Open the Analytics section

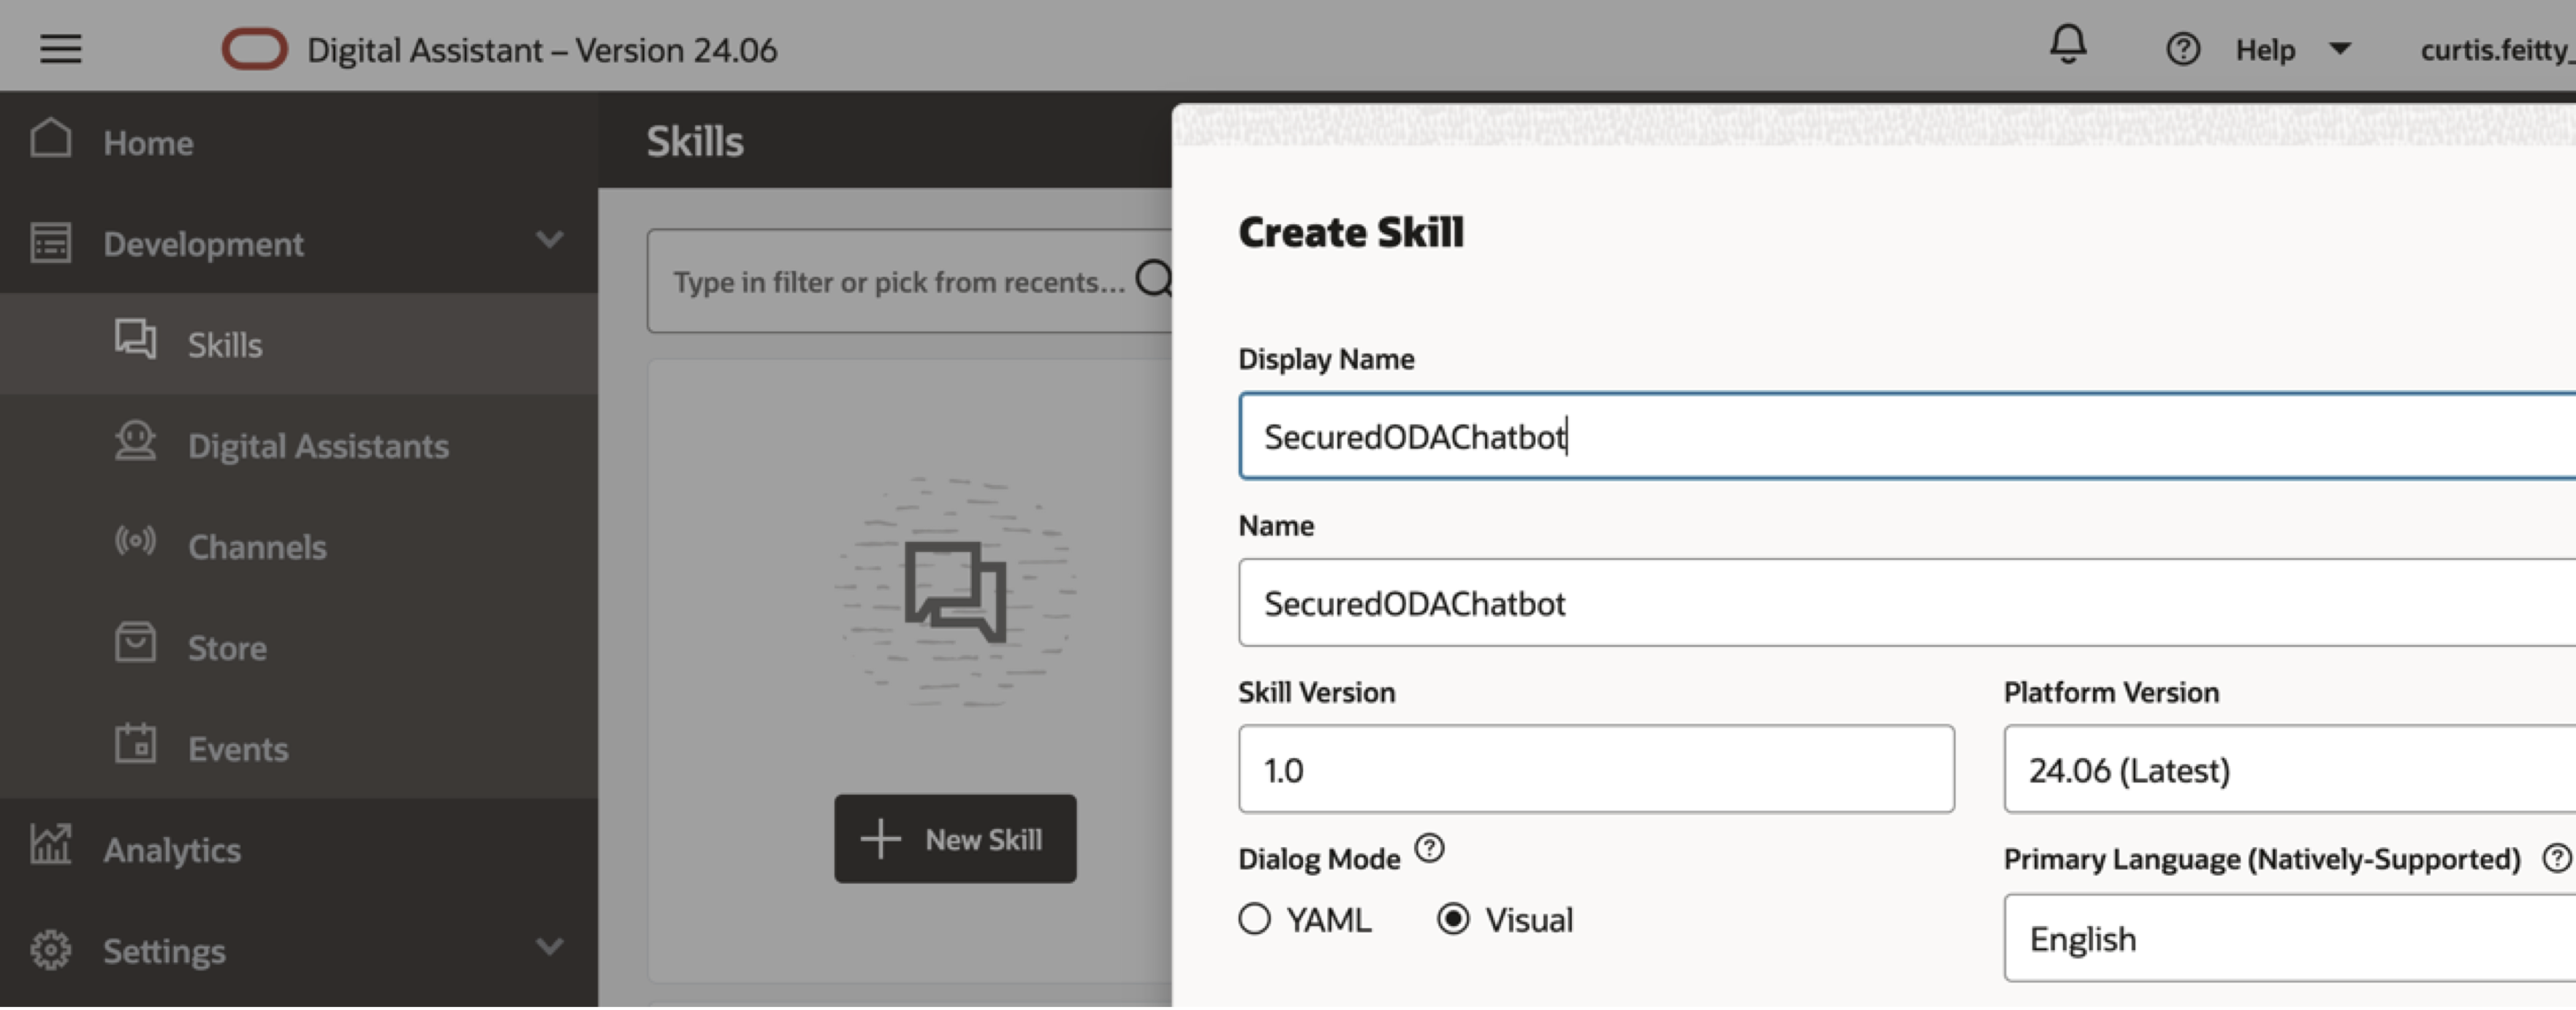tap(171, 850)
